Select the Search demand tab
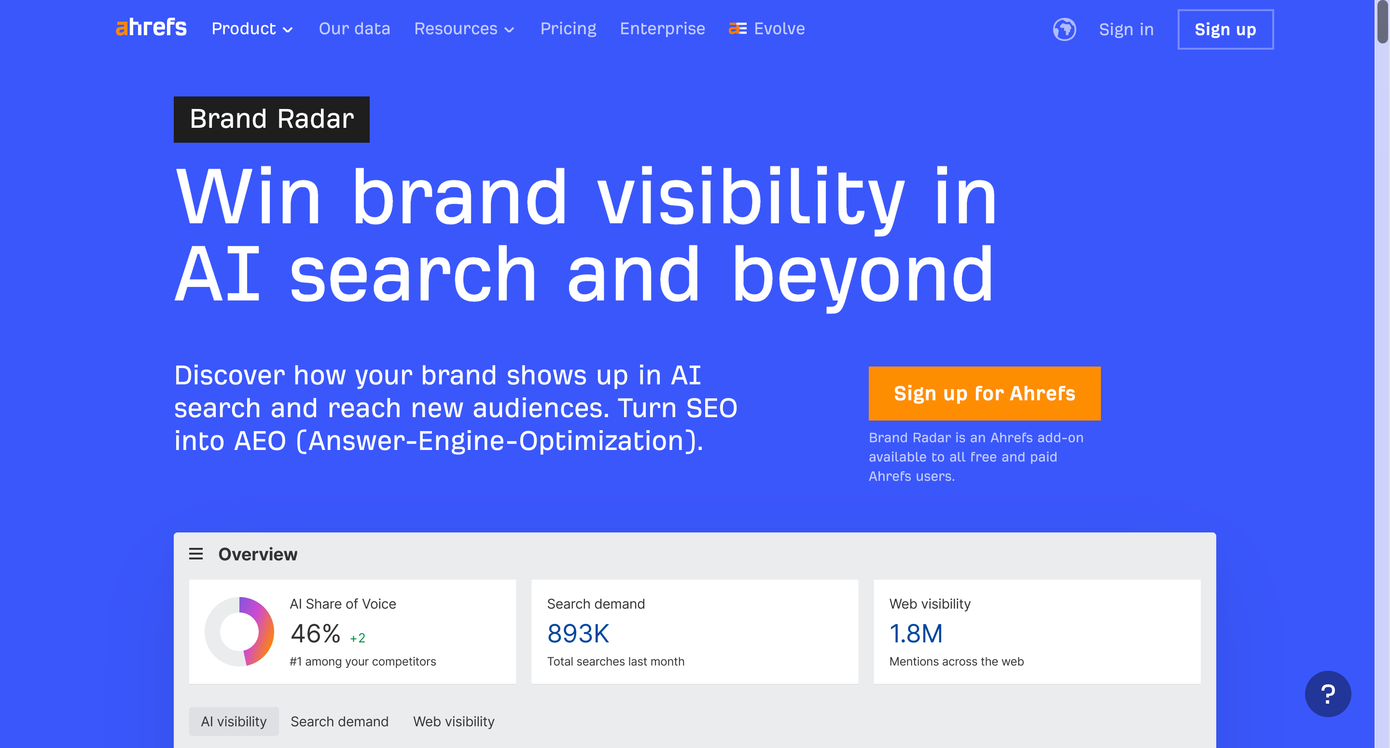1390x748 pixels. click(339, 721)
